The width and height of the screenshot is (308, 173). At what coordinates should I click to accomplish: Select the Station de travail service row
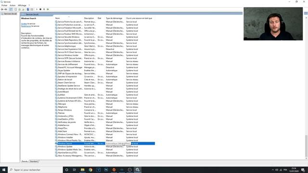tap(105, 80)
